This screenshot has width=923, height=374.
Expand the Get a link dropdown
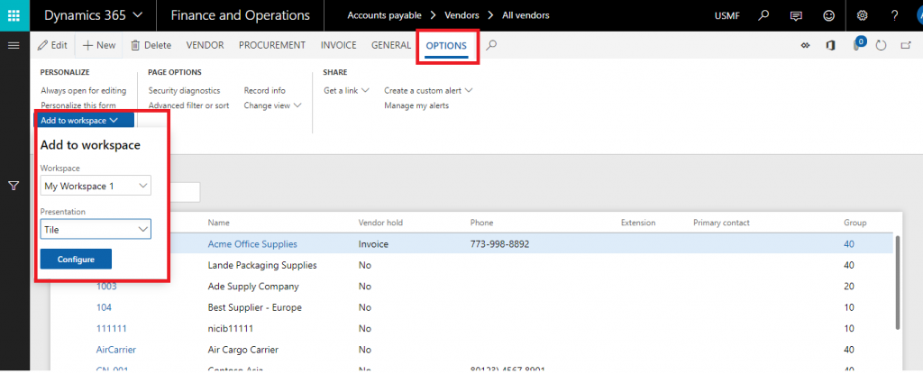pyautogui.click(x=346, y=91)
